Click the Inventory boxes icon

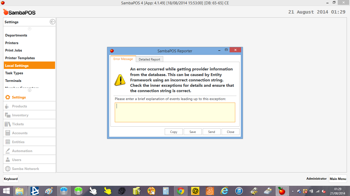coord(8,115)
